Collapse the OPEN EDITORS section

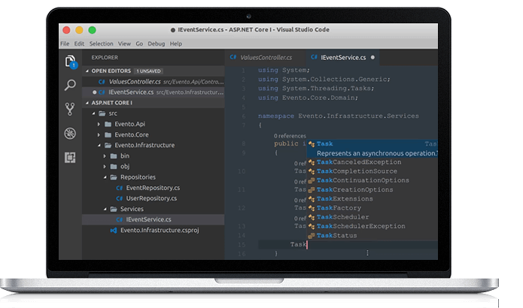point(87,70)
